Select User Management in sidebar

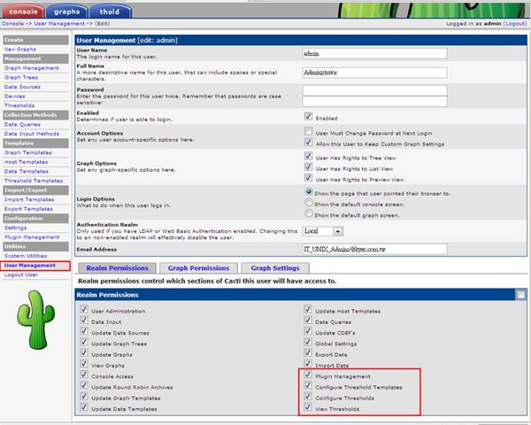30,266
